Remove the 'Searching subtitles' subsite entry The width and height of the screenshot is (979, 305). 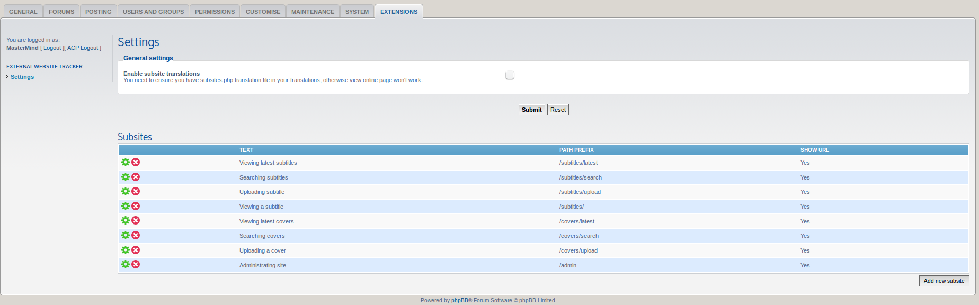point(136,177)
